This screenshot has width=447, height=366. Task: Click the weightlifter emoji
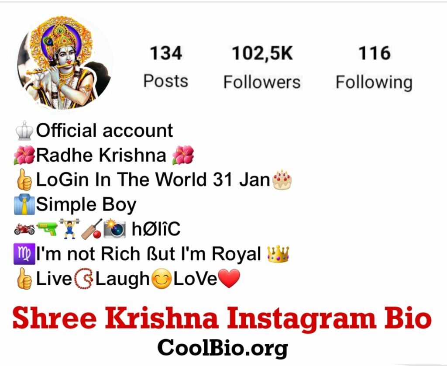(x=69, y=228)
